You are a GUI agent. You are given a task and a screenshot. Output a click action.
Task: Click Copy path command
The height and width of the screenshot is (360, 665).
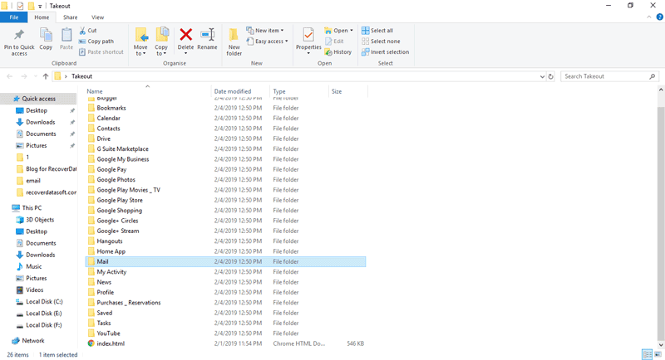[x=96, y=41]
